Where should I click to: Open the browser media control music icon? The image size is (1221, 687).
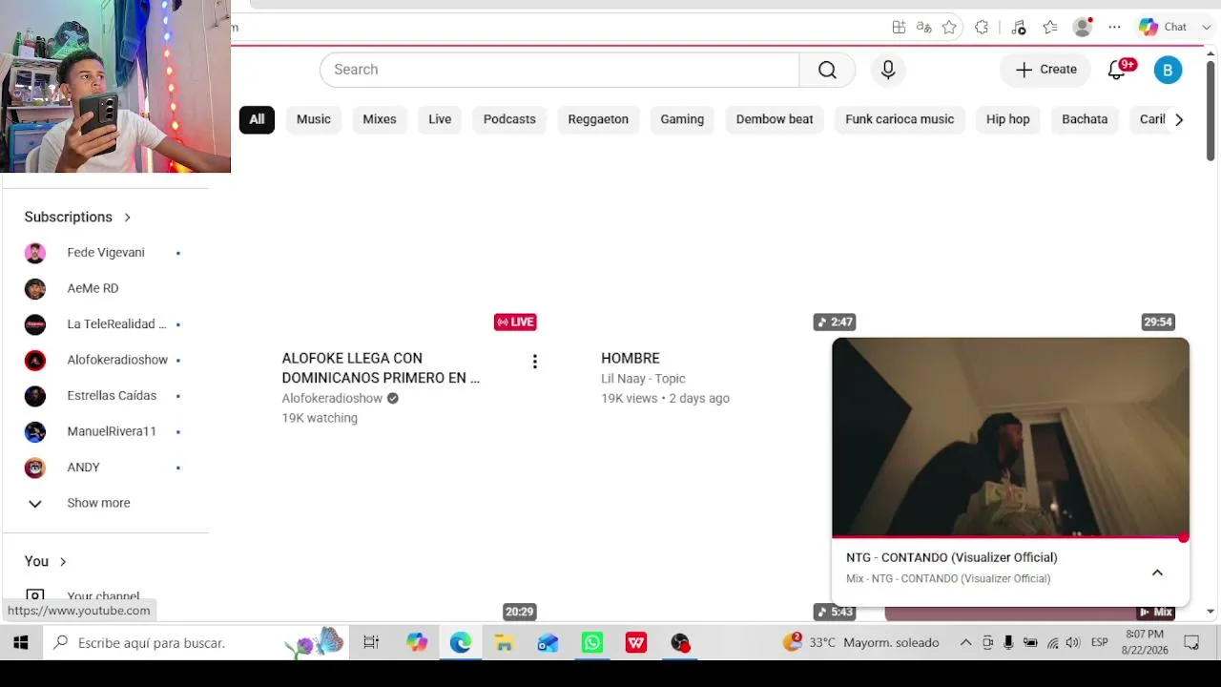tap(1019, 27)
